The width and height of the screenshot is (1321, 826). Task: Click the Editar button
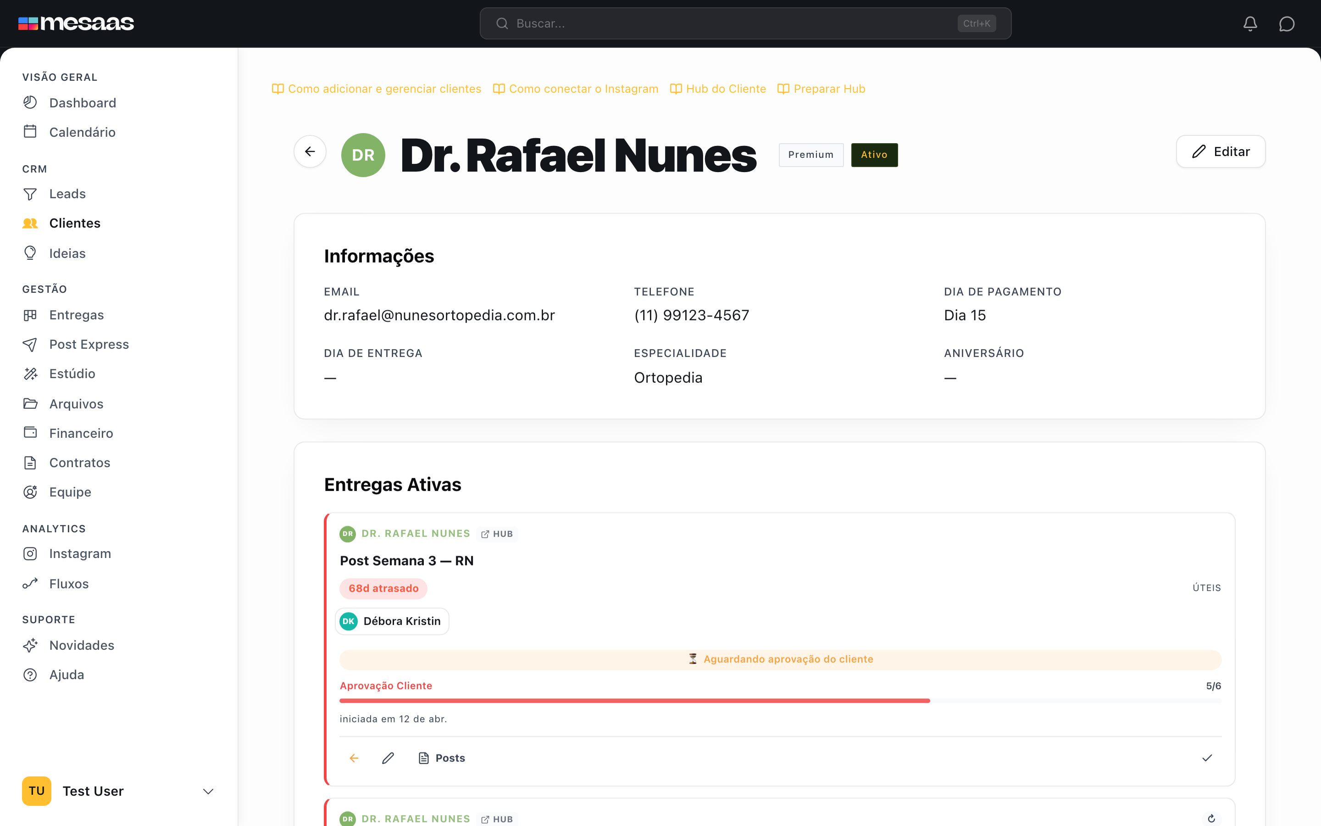click(1221, 151)
